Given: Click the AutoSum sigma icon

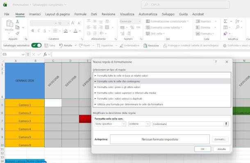Looking at the screenshot, I should tap(225, 21).
